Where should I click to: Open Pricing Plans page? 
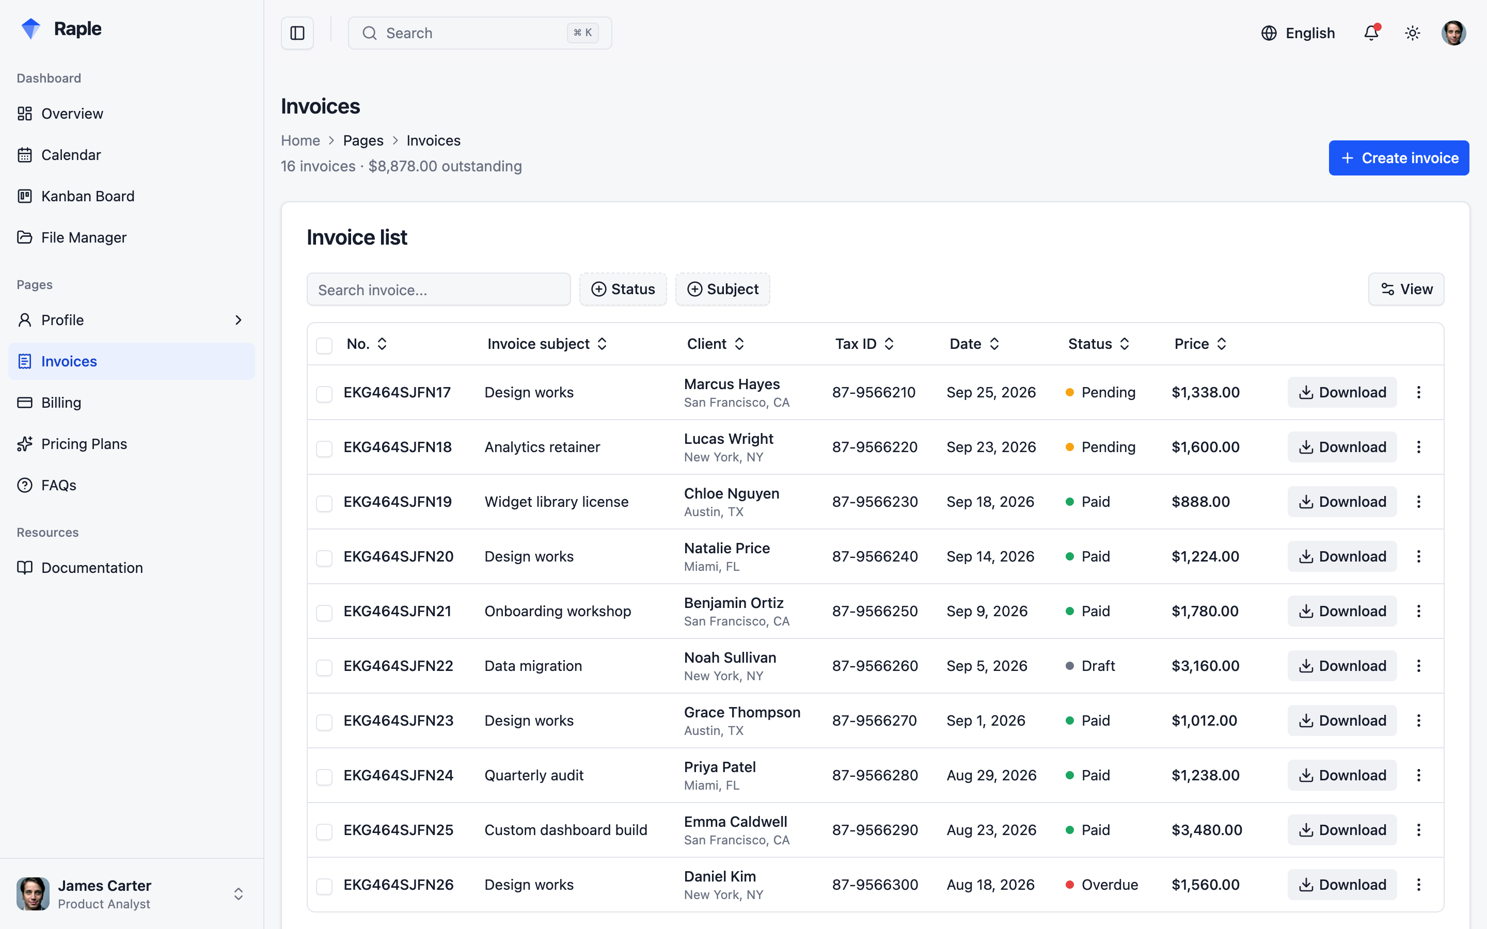132,444
